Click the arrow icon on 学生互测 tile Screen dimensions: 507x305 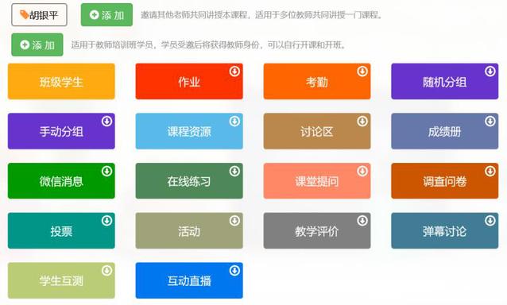106,270
